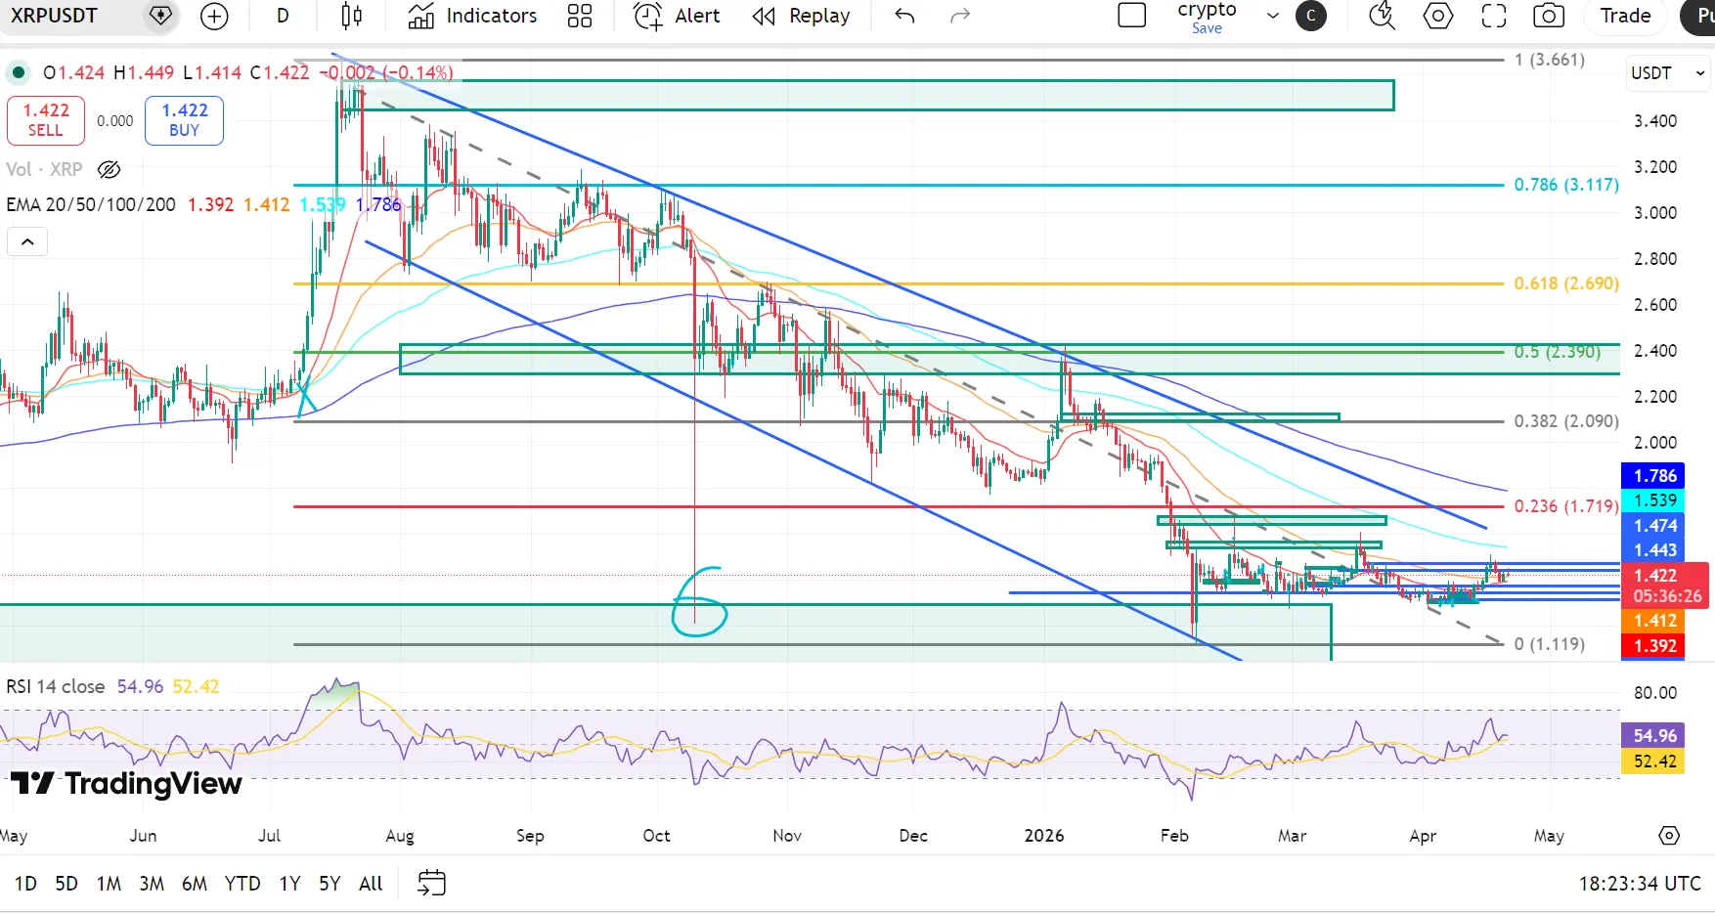Screen dimensions: 1715x913
Task: Select the RSI 14 close legend
Action: (x=56, y=686)
